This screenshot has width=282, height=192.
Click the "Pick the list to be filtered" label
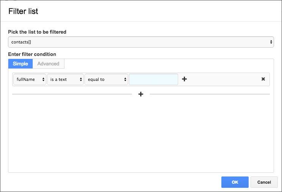point(37,32)
